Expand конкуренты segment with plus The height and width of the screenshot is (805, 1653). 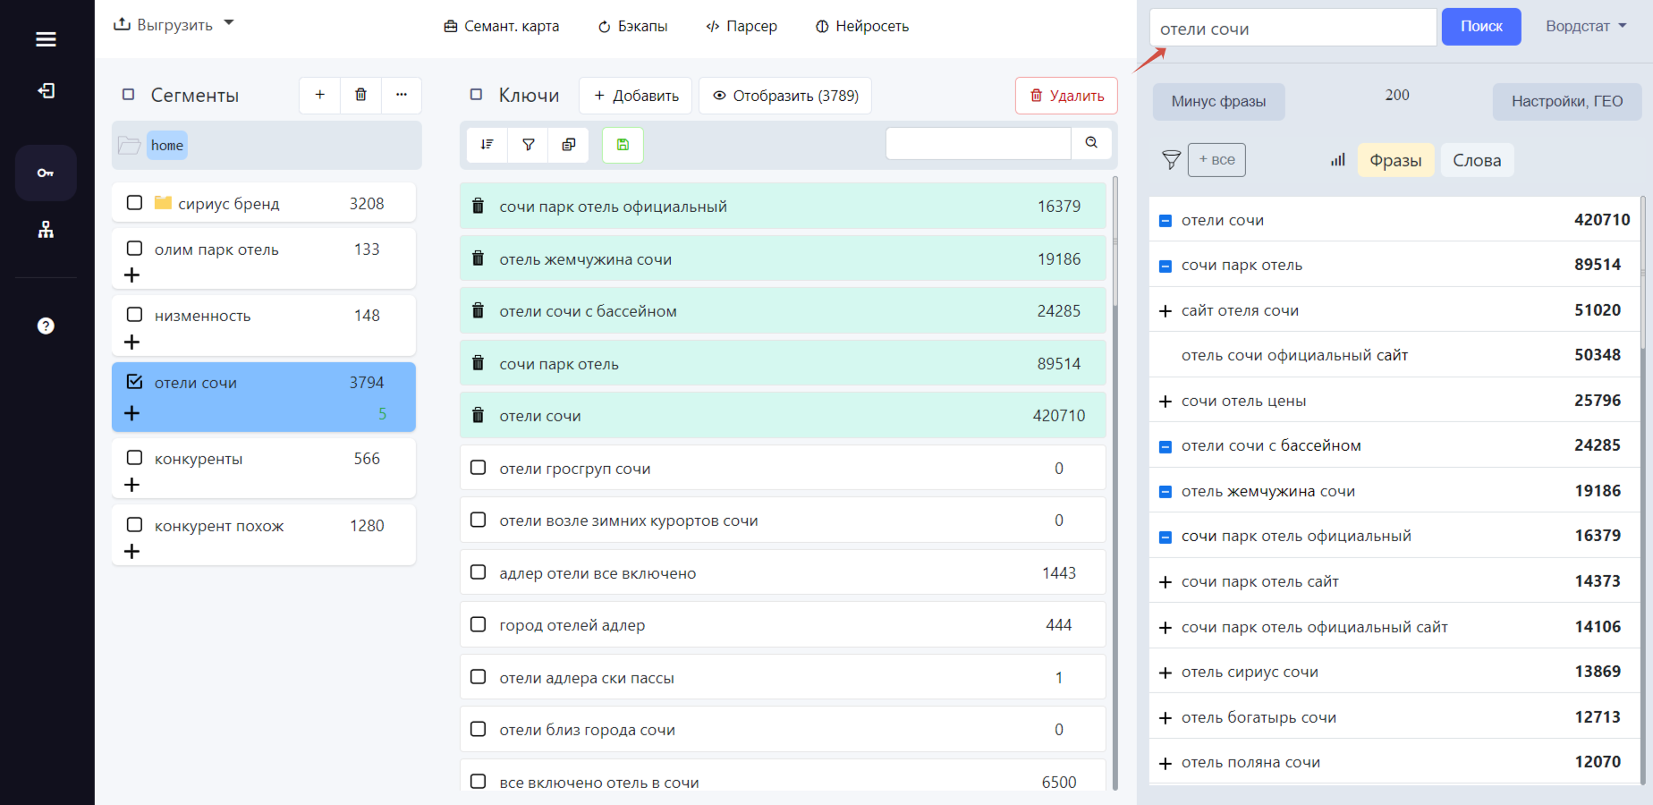click(132, 485)
